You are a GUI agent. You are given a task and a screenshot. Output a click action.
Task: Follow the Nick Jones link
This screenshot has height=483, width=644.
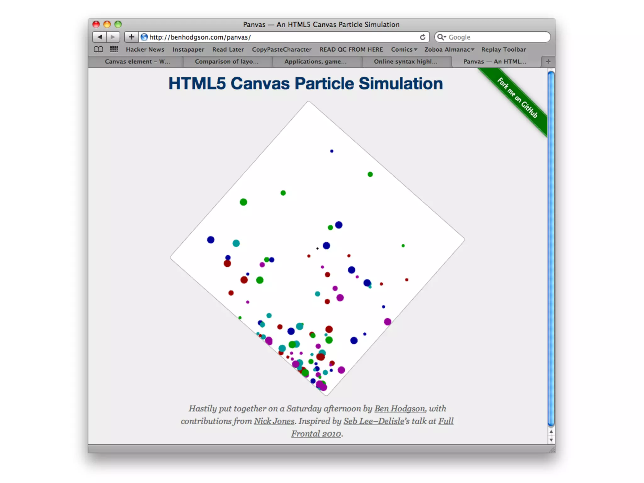(274, 421)
